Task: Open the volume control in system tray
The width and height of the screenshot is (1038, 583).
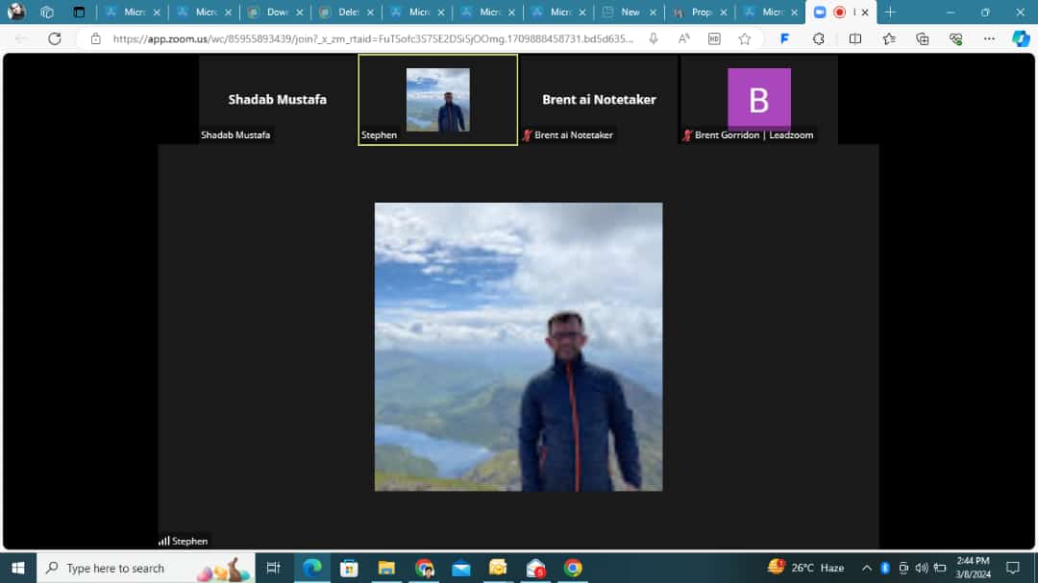Action: pos(922,568)
